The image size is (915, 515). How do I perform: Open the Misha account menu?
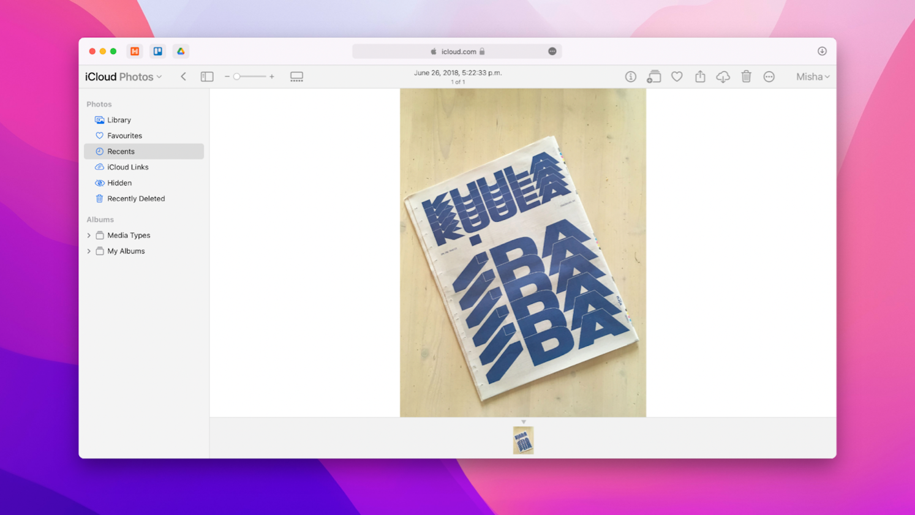pyautogui.click(x=811, y=77)
